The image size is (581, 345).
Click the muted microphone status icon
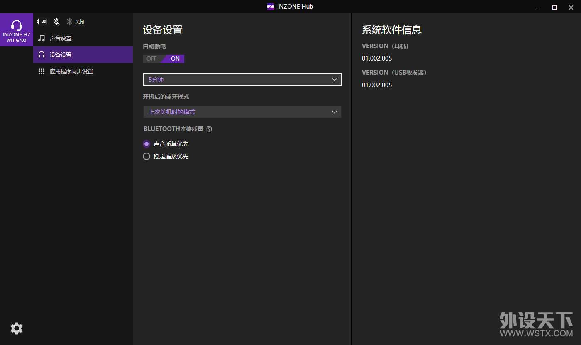(56, 22)
